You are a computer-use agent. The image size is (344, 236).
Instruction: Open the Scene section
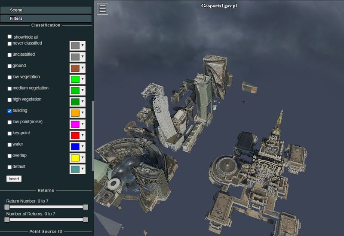coord(46,10)
